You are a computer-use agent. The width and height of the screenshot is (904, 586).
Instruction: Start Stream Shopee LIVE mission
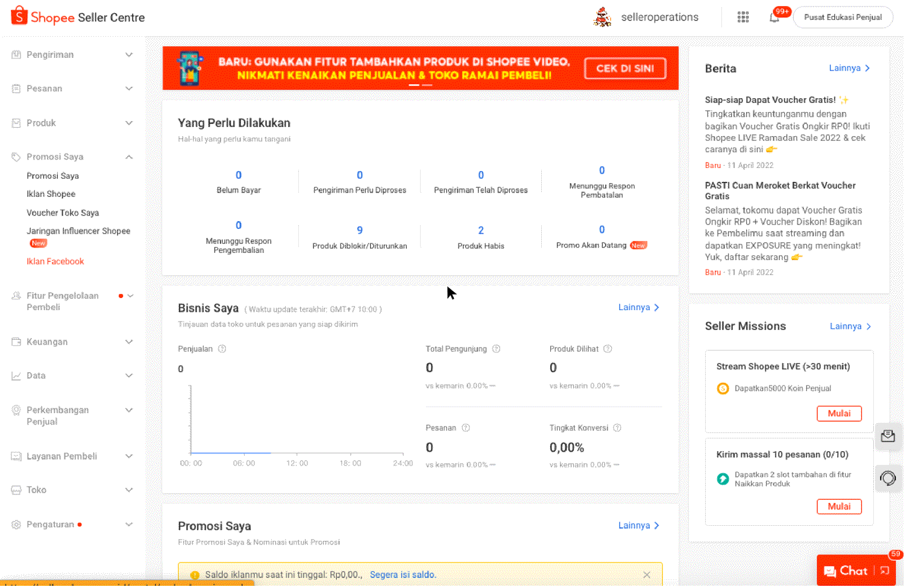tap(839, 413)
